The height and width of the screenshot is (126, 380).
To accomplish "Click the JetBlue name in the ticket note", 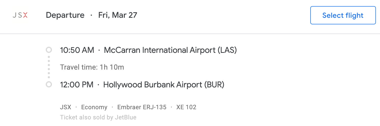I will point(125,117).
